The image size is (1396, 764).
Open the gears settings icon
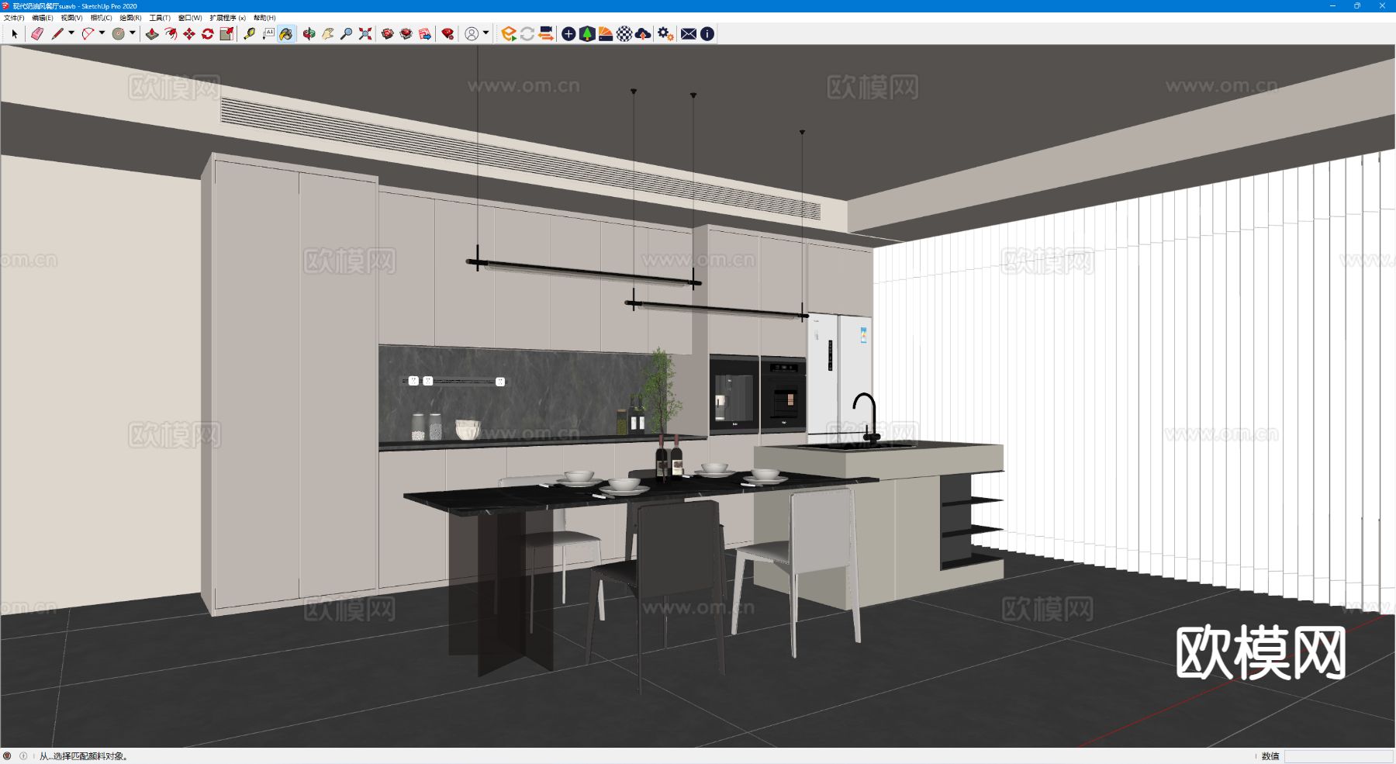[665, 34]
